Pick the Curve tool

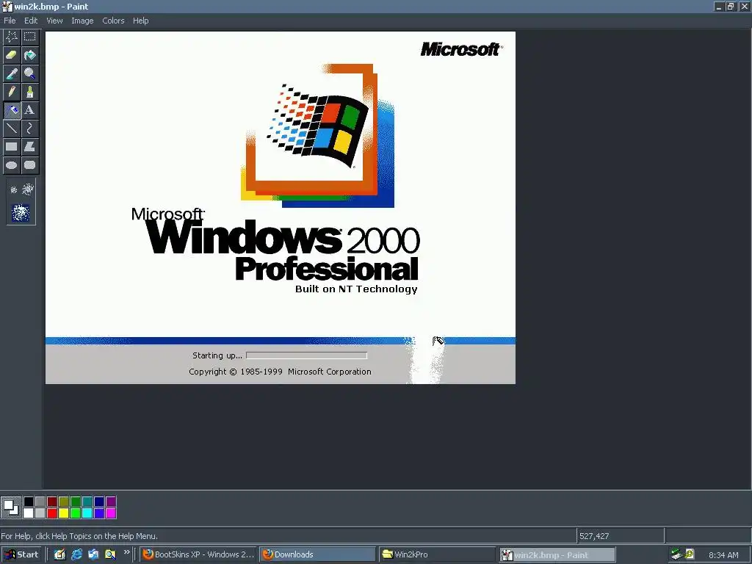(29, 129)
